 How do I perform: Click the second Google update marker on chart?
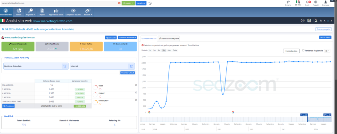233,112
